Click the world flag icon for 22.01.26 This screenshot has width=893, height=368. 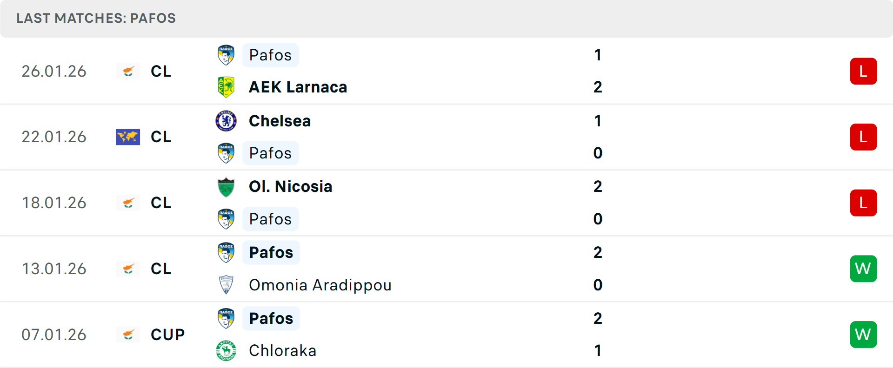128,137
